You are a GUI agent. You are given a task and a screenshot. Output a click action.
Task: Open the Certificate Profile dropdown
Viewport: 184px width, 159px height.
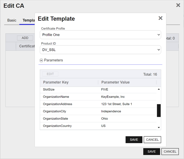coord(100,35)
